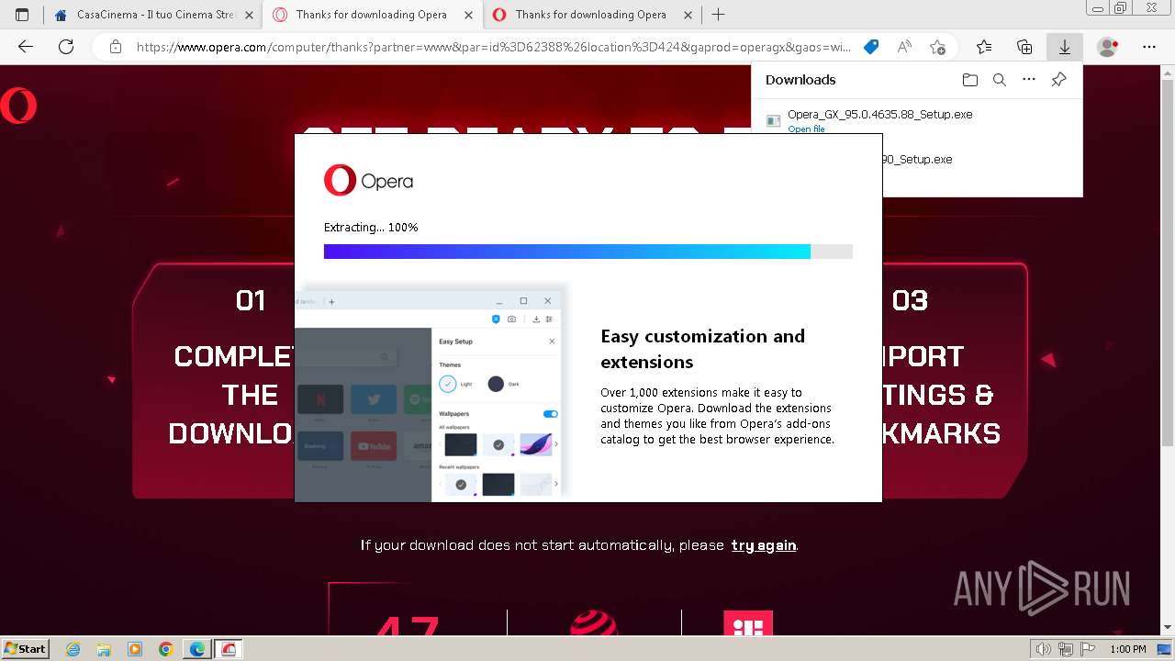The height and width of the screenshot is (661, 1175).
Task: Click the Easy Setup preview image in installer
Action: [431, 392]
